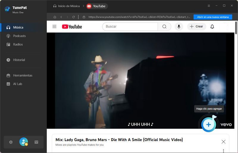Screen dimensions: 238x153
Task: Click the TunePat logo icon
Action: 7,9
